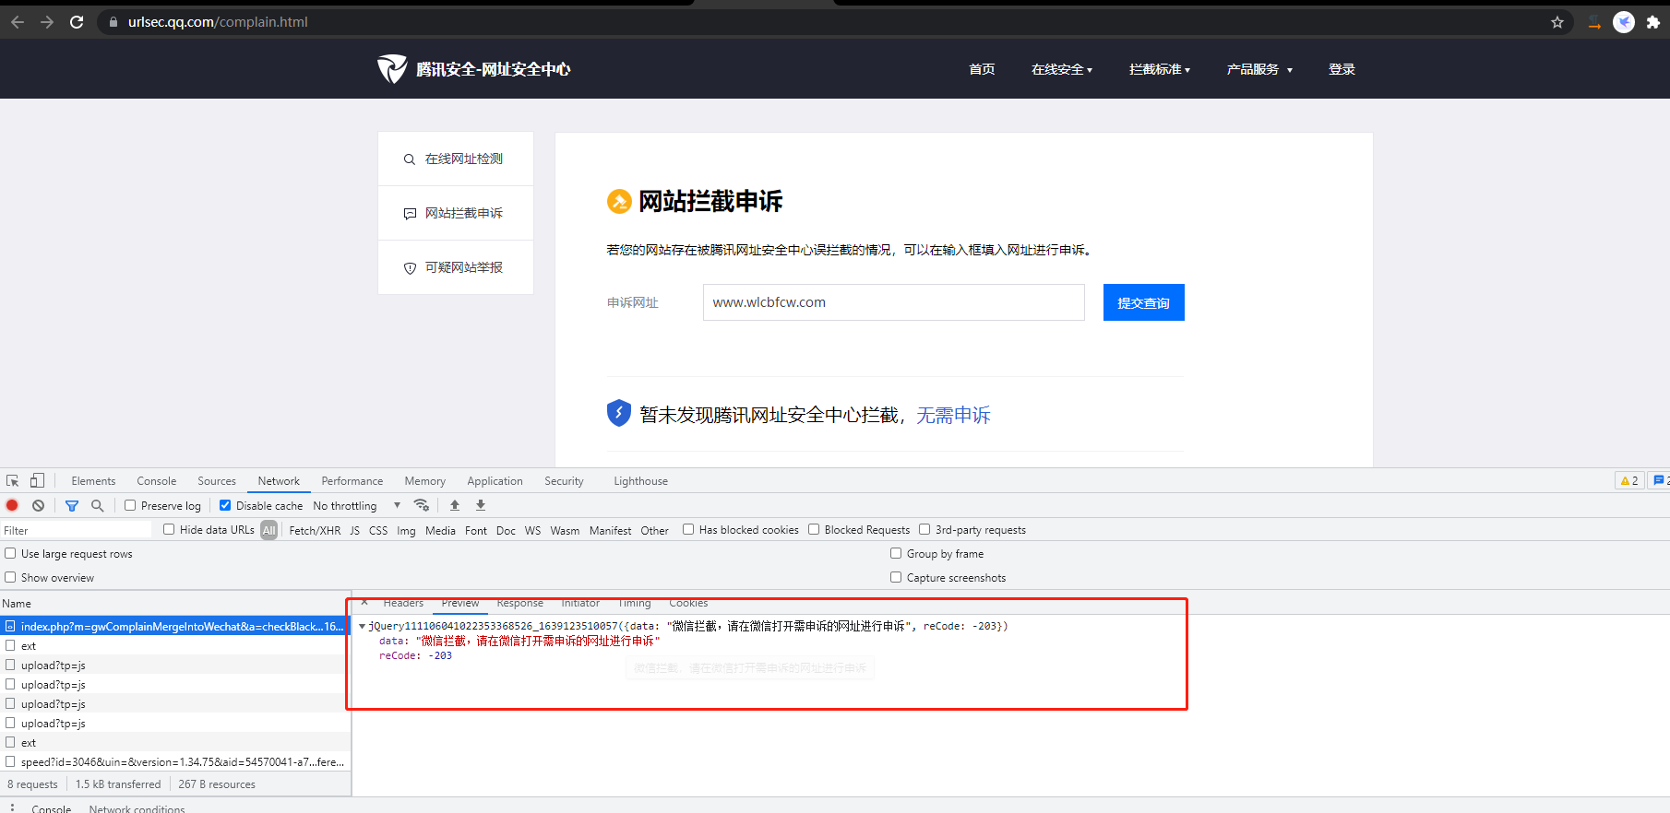
Task: Open the Lighthouse DevTools tab
Action: click(640, 481)
